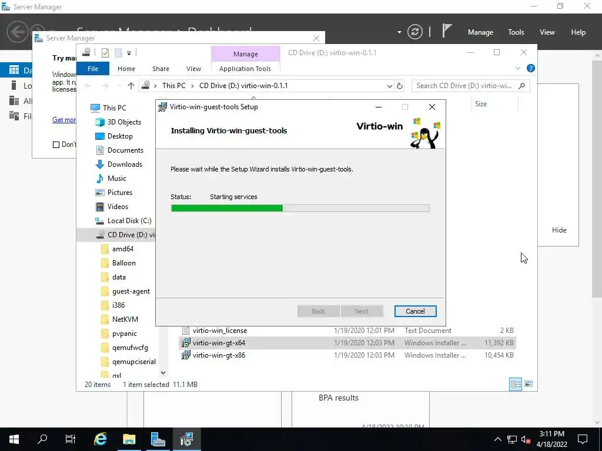Screen dimensions: 602x451
Task: Click Server Manager refresh icon
Action: [415, 32]
